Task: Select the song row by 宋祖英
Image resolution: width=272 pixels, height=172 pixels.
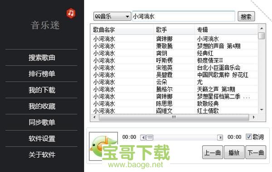Action: tap(174, 68)
